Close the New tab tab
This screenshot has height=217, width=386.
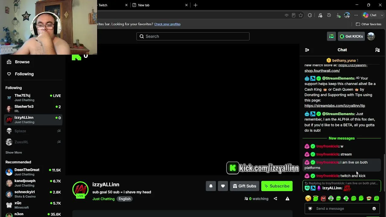pyautogui.click(x=186, y=5)
